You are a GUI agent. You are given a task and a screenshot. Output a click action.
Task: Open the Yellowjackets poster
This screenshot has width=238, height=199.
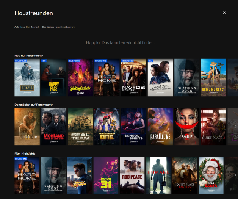point(80,78)
